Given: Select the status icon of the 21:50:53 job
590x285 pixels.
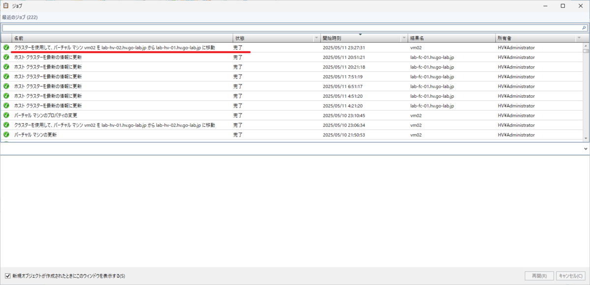Looking at the screenshot, I should (x=6, y=135).
